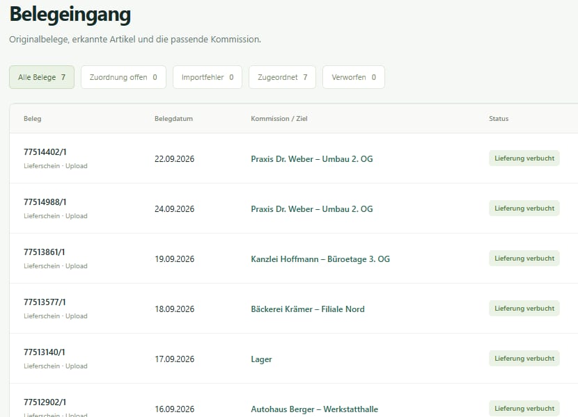578x417 pixels.
Task: Open document 77513861/1
Action: [x=45, y=252]
